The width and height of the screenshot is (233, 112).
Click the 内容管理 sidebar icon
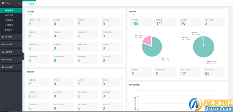(x=3, y=44)
